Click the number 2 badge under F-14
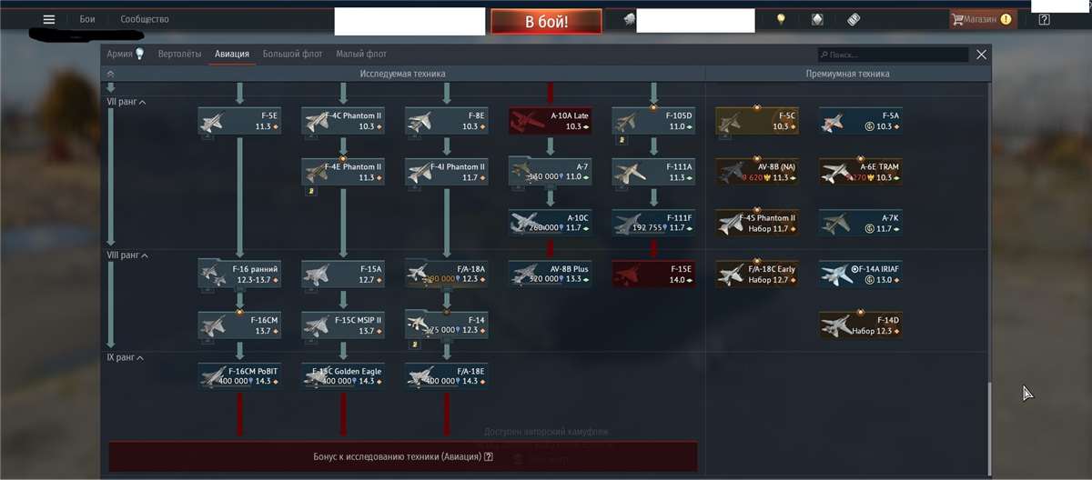 (415, 345)
